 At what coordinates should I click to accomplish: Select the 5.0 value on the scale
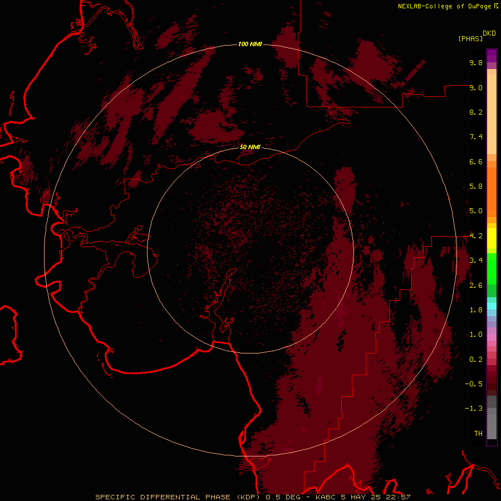pos(476,211)
